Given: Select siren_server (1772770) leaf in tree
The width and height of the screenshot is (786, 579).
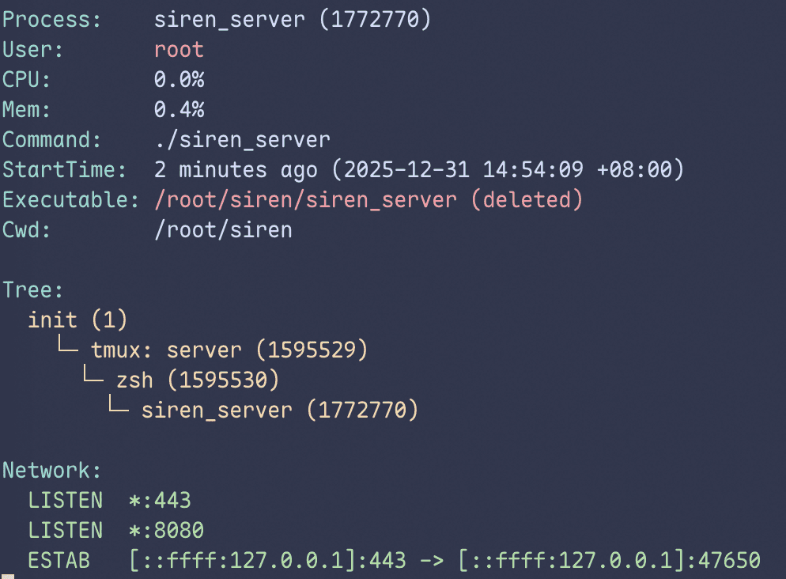Looking at the screenshot, I should (280, 410).
